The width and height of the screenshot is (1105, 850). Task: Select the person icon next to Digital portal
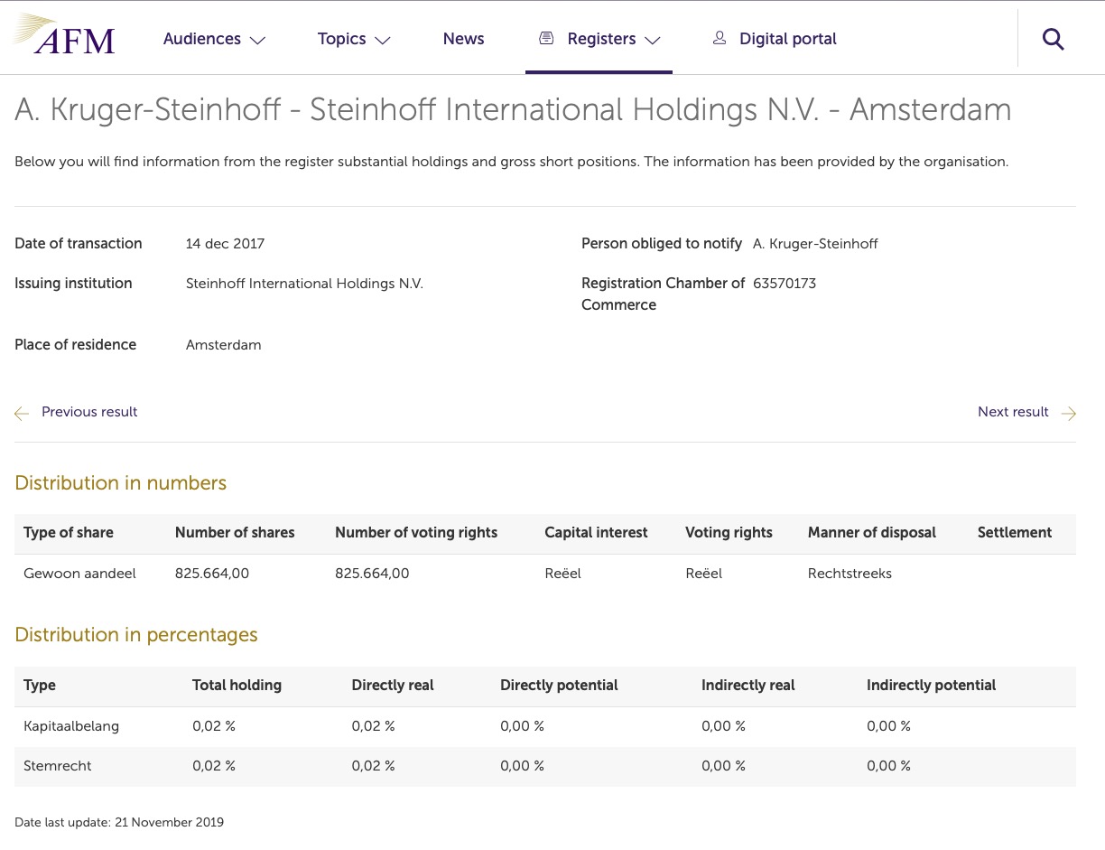click(719, 38)
